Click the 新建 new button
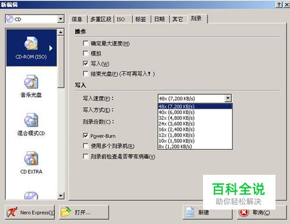 [208, 212]
